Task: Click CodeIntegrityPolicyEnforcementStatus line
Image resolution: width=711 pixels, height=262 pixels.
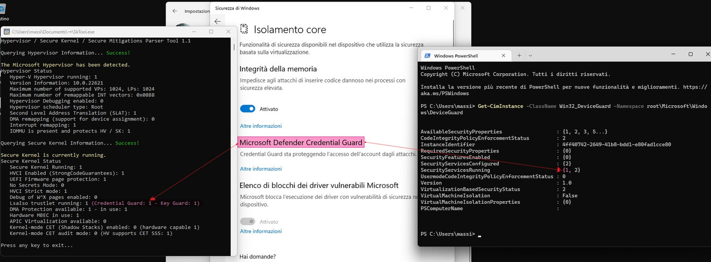Action: pos(493,138)
